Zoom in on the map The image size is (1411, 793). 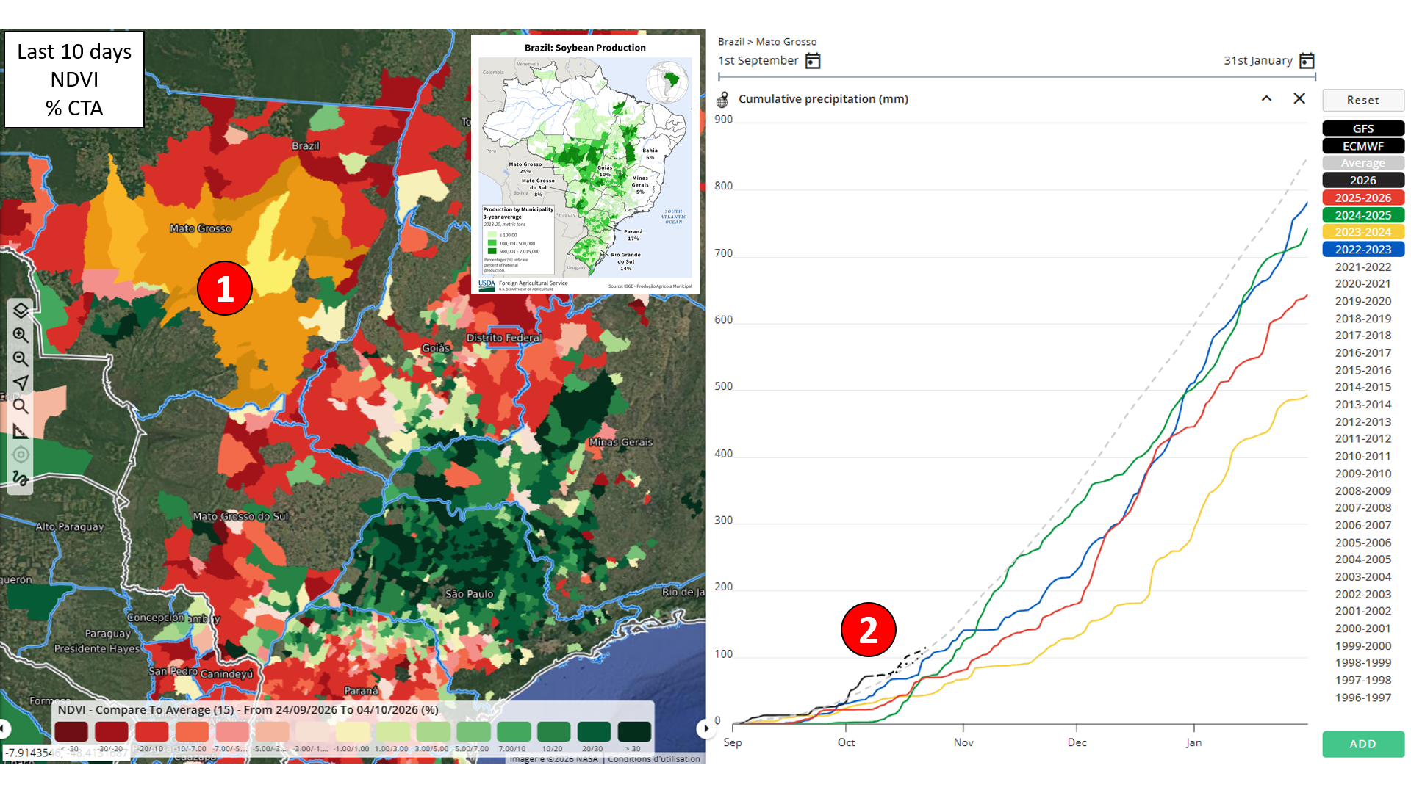(x=21, y=335)
